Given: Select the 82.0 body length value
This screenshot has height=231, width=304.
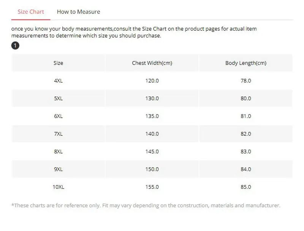Looking at the screenshot, I should pyautogui.click(x=246, y=134).
